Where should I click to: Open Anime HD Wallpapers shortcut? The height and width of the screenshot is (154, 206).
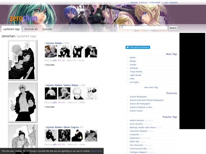(140, 104)
